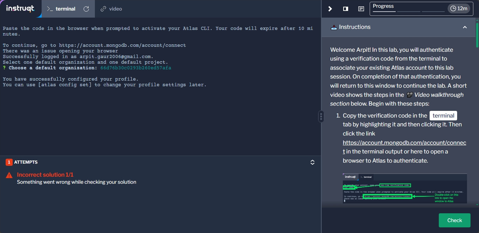Click the terminal label chip in step 1
Viewport: 479px width, 233px height.
point(443,115)
